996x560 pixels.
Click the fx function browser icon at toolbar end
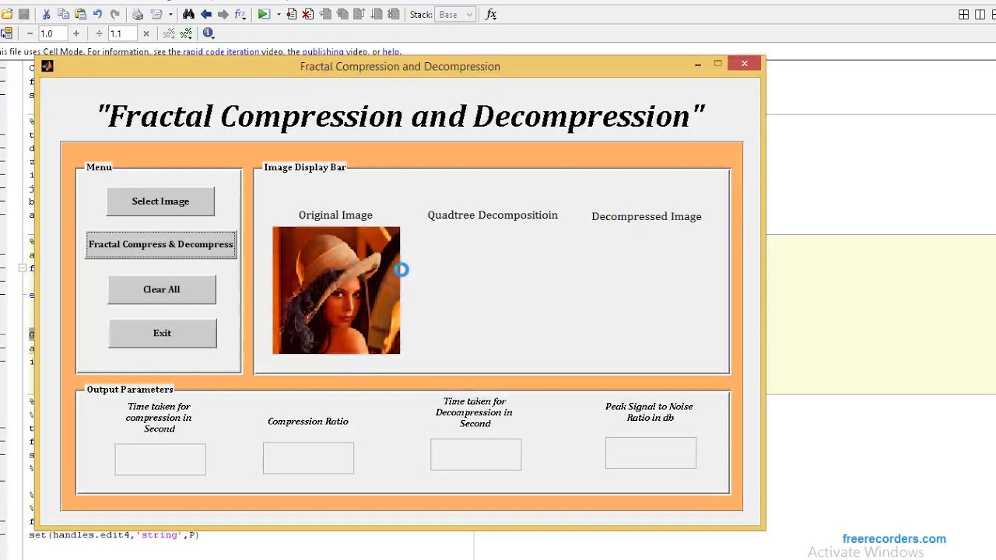pyautogui.click(x=491, y=15)
